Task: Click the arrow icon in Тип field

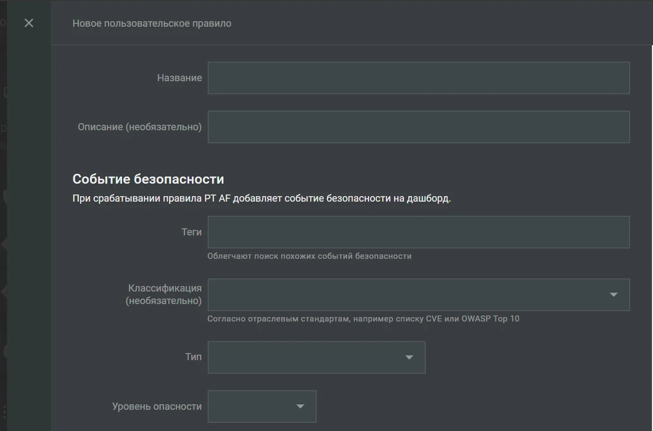Action: [x=409, y=357]
